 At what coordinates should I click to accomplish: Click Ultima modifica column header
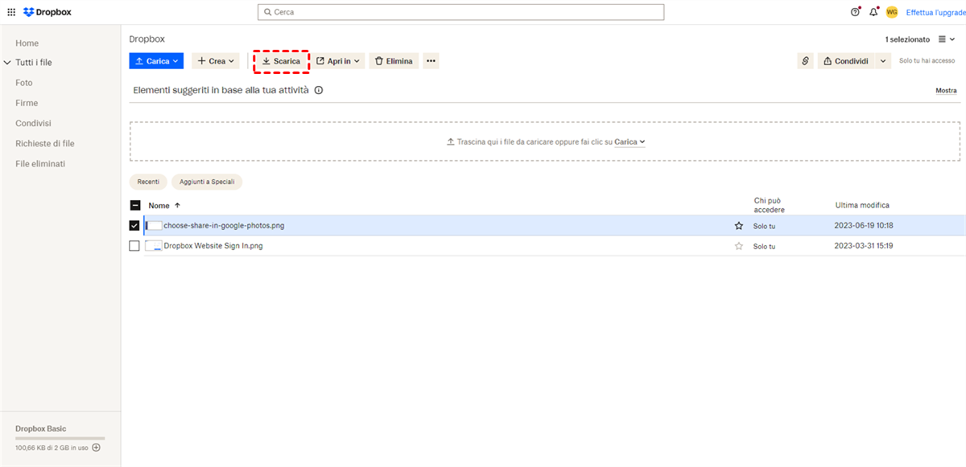862,206
